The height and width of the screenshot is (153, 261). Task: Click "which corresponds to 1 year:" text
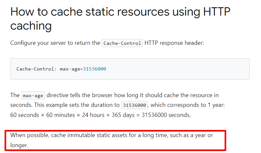(x=188, y=105)
